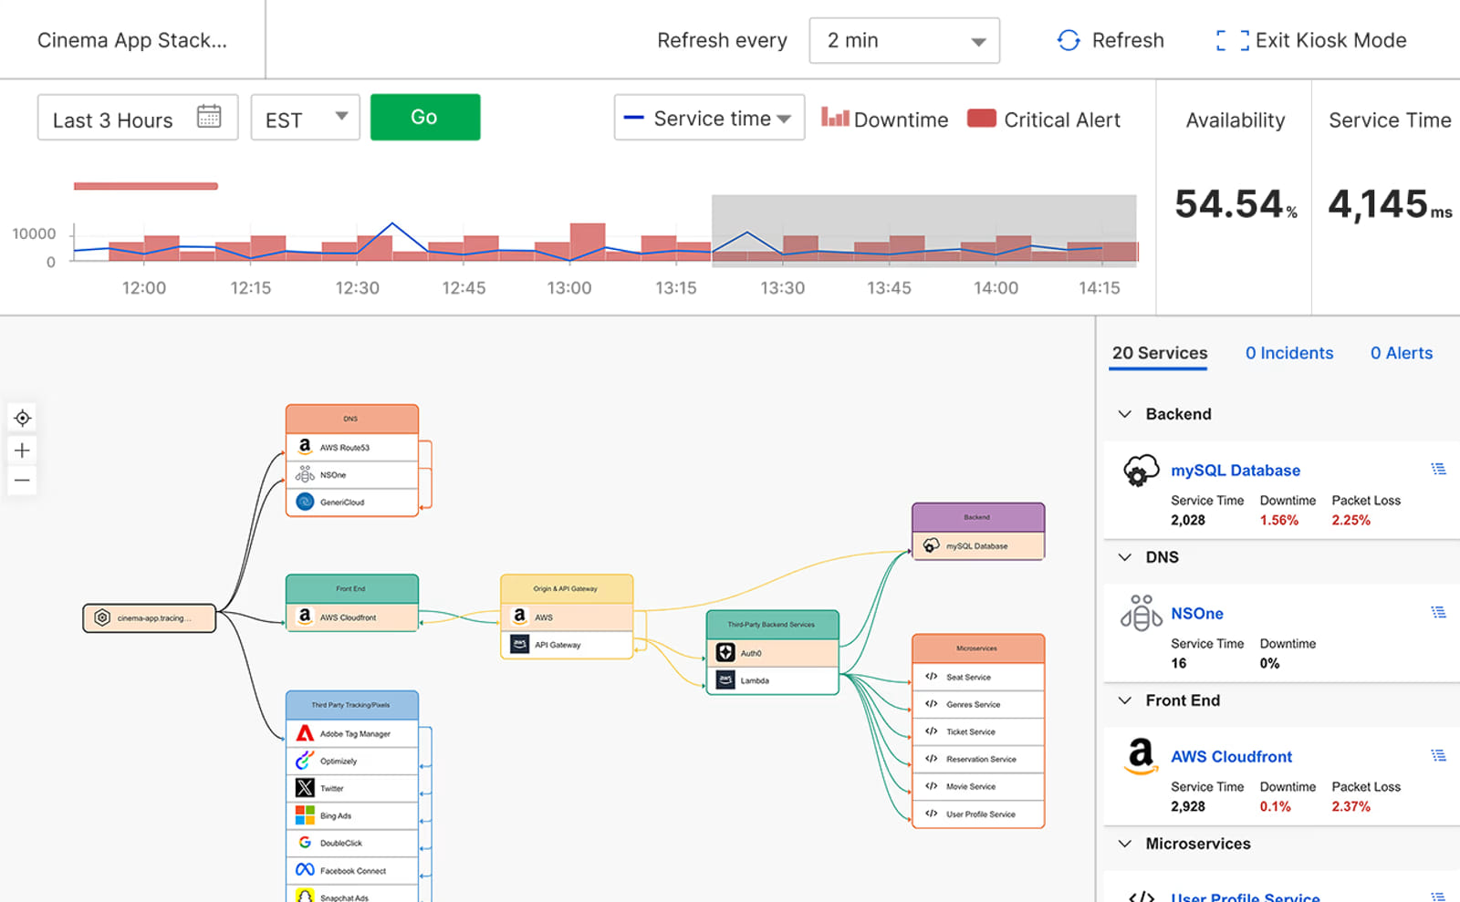Select the Optimizely node in the map
1460x902 pixels.
click(x=351, y=762)
